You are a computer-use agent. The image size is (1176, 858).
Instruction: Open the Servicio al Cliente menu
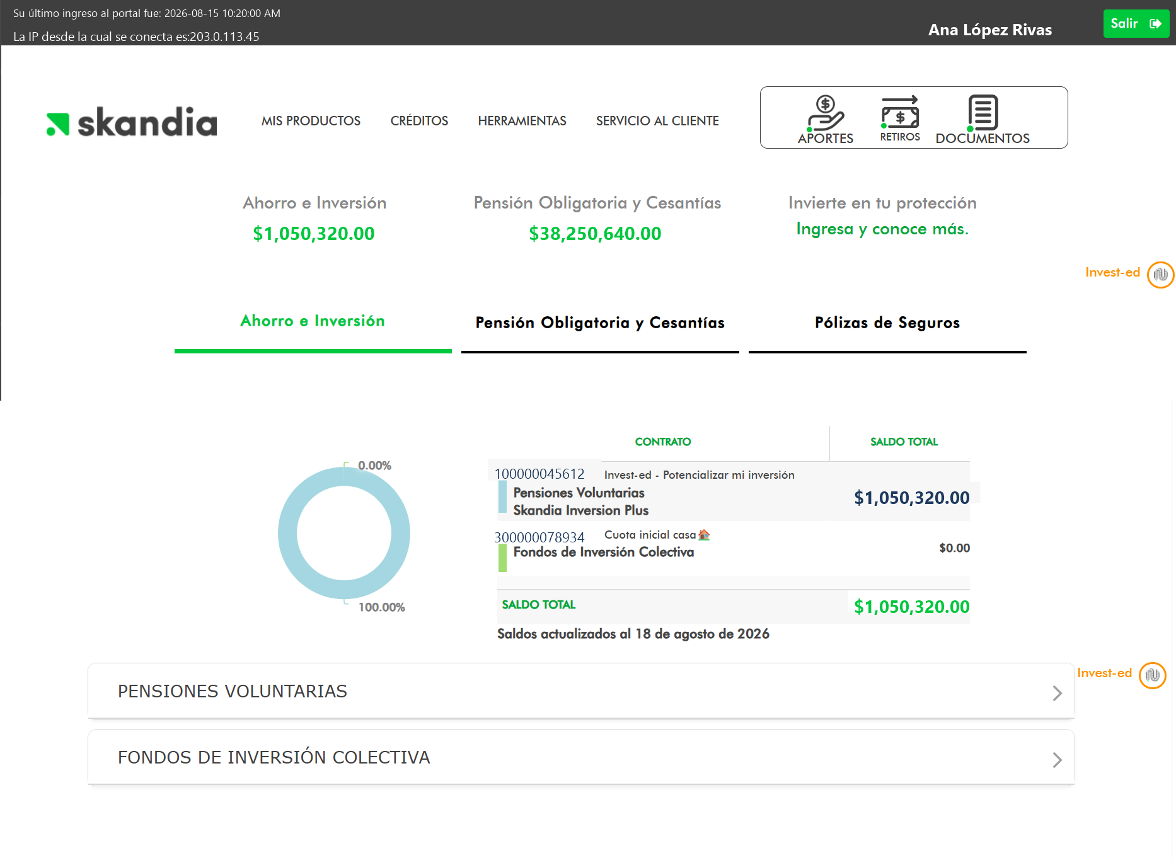[657, 121]
